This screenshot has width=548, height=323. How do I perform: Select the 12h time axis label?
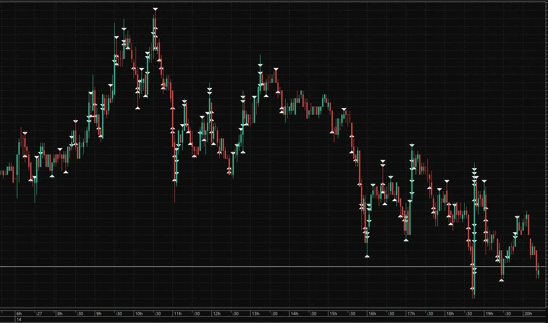(216, 314)
